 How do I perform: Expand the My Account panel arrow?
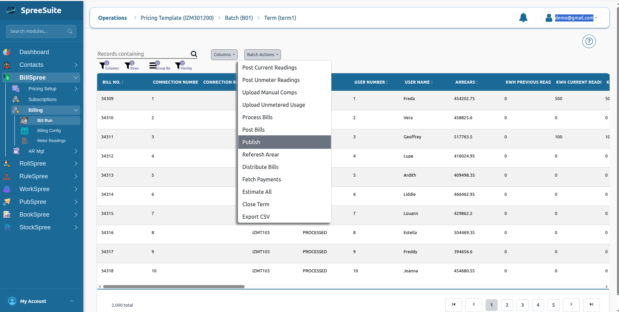tap(72, 301)
